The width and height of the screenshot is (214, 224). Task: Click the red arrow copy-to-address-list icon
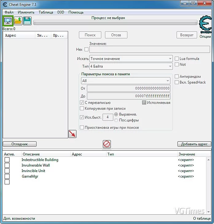click(72, 134)
